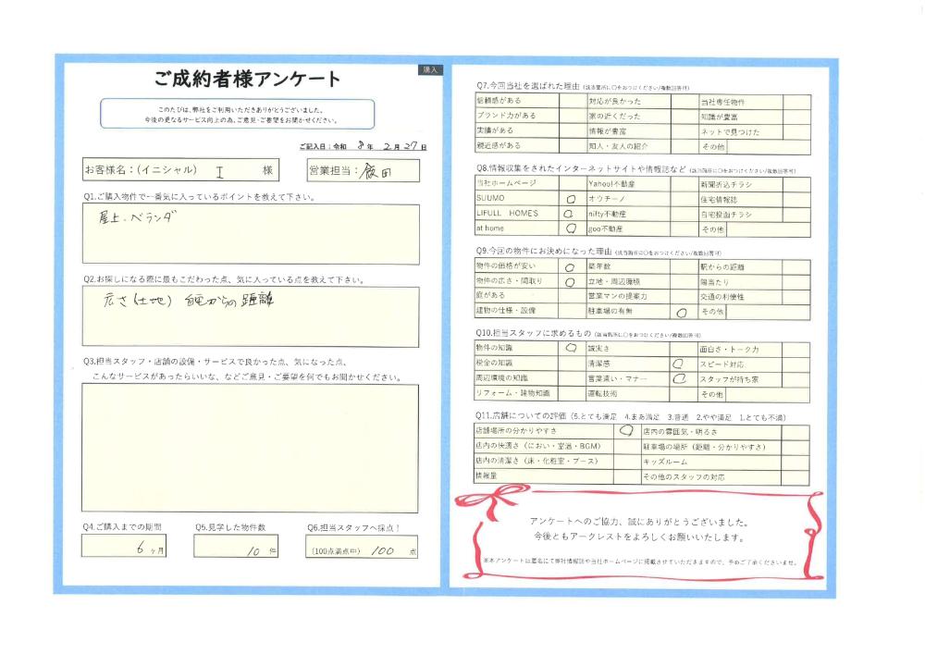This screenshot has width=925, height=654.
Task: Click the 店舗場所の分かりやすさ rating cell
Action: [x=625, y=431]
